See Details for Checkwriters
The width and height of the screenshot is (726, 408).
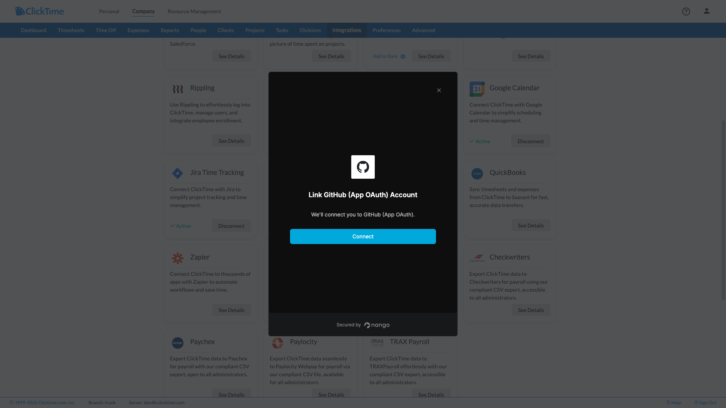531,310
